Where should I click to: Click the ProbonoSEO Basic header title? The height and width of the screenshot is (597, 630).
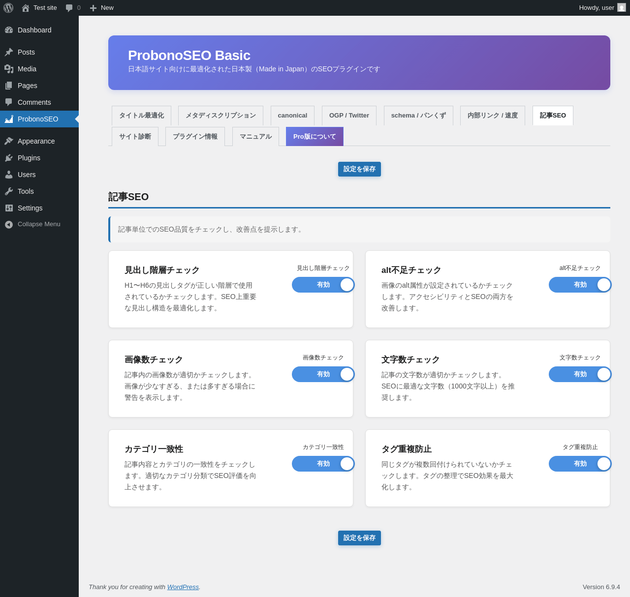tap(189, 56)
